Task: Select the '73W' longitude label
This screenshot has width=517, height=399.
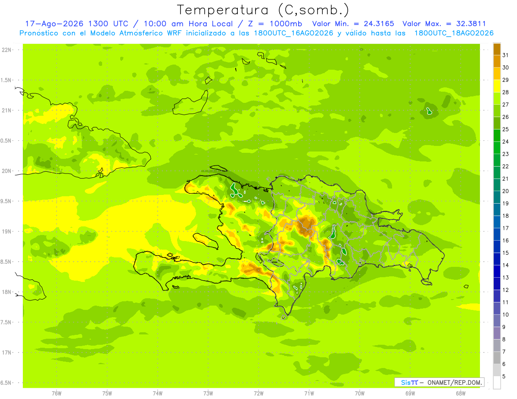Action: [208, 394]
